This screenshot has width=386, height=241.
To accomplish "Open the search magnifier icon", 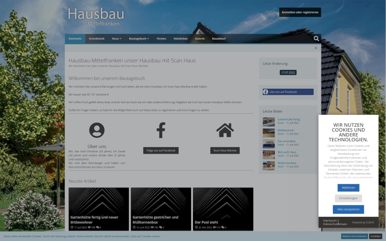I will click(317, 39).
